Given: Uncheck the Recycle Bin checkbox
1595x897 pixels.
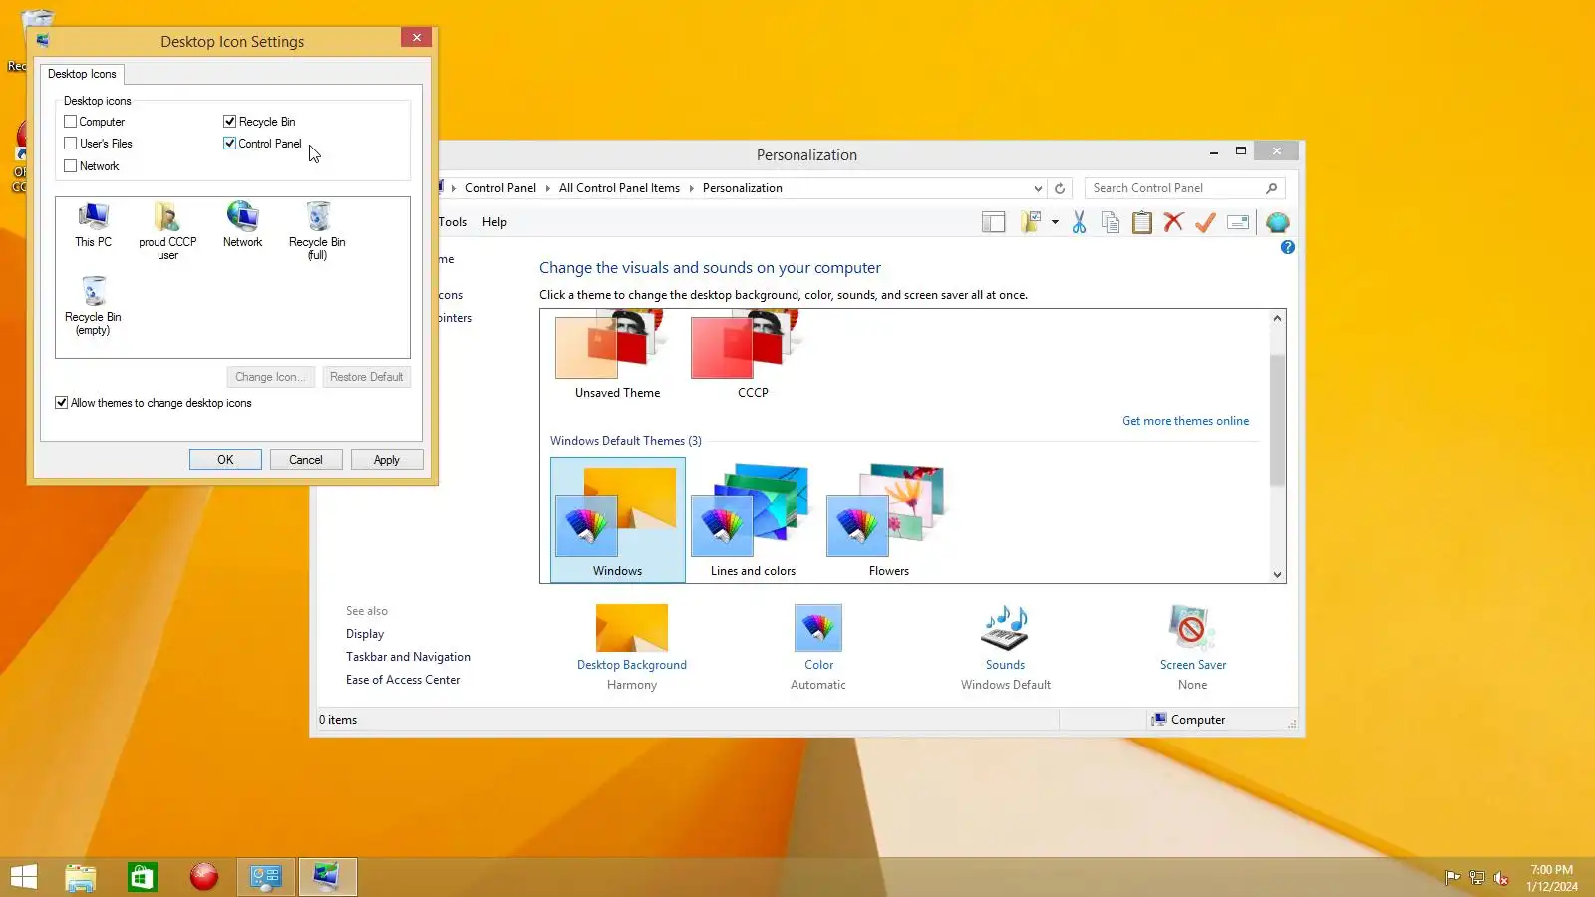Looking at the screenshot, I should 229,122.
